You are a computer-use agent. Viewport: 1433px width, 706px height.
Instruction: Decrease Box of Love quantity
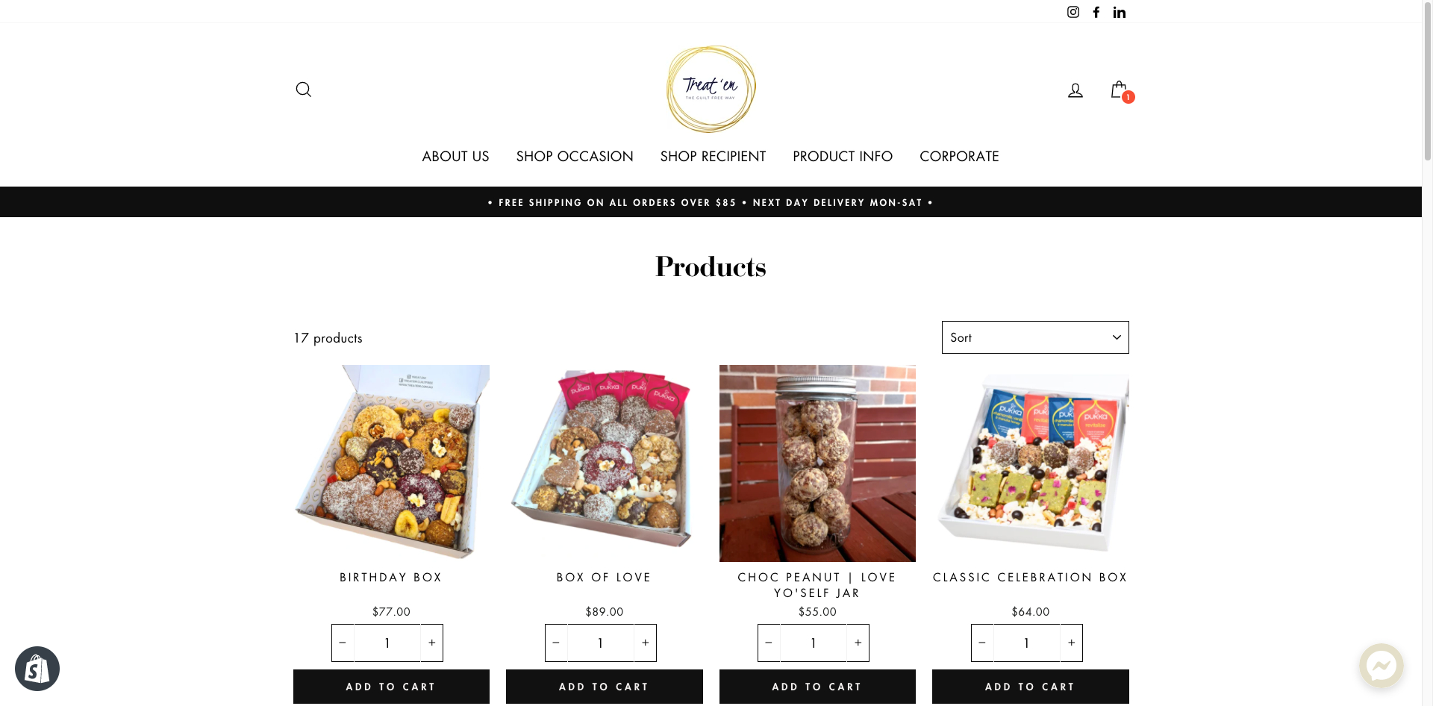(556, 643)
